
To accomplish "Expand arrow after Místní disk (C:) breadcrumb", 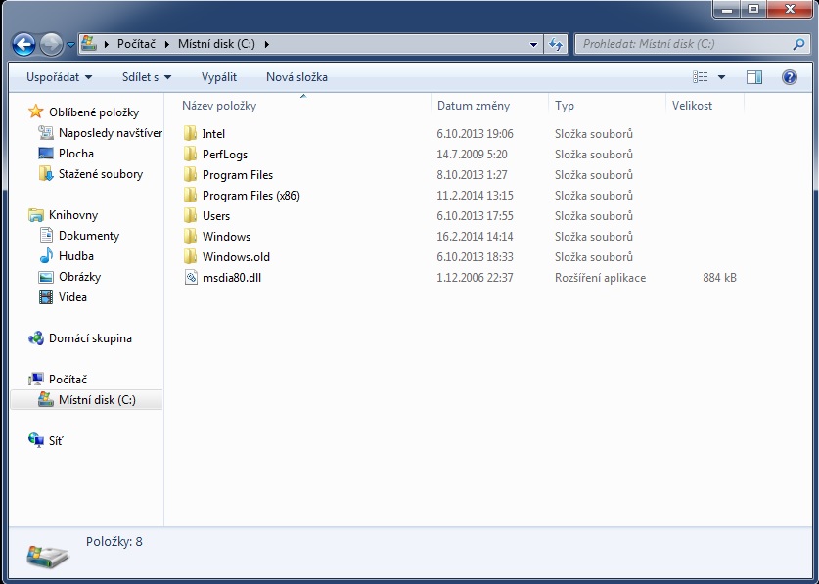I will pos(267,44).
